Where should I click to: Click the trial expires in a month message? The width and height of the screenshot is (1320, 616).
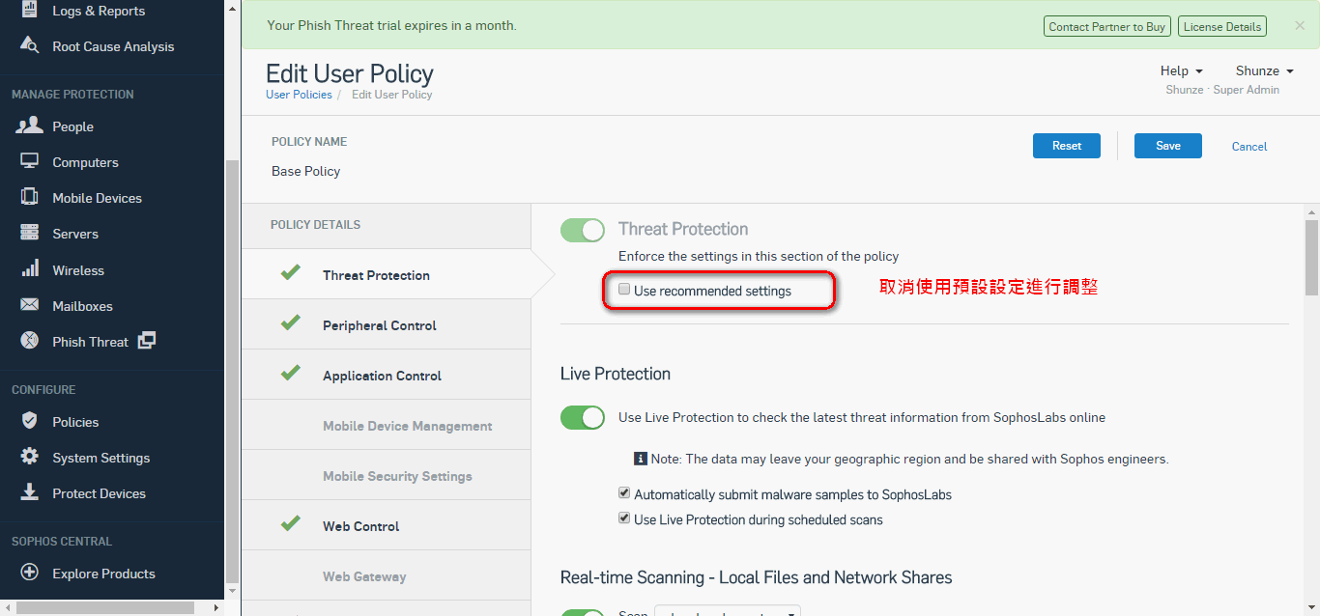click(x=392, y=25)
